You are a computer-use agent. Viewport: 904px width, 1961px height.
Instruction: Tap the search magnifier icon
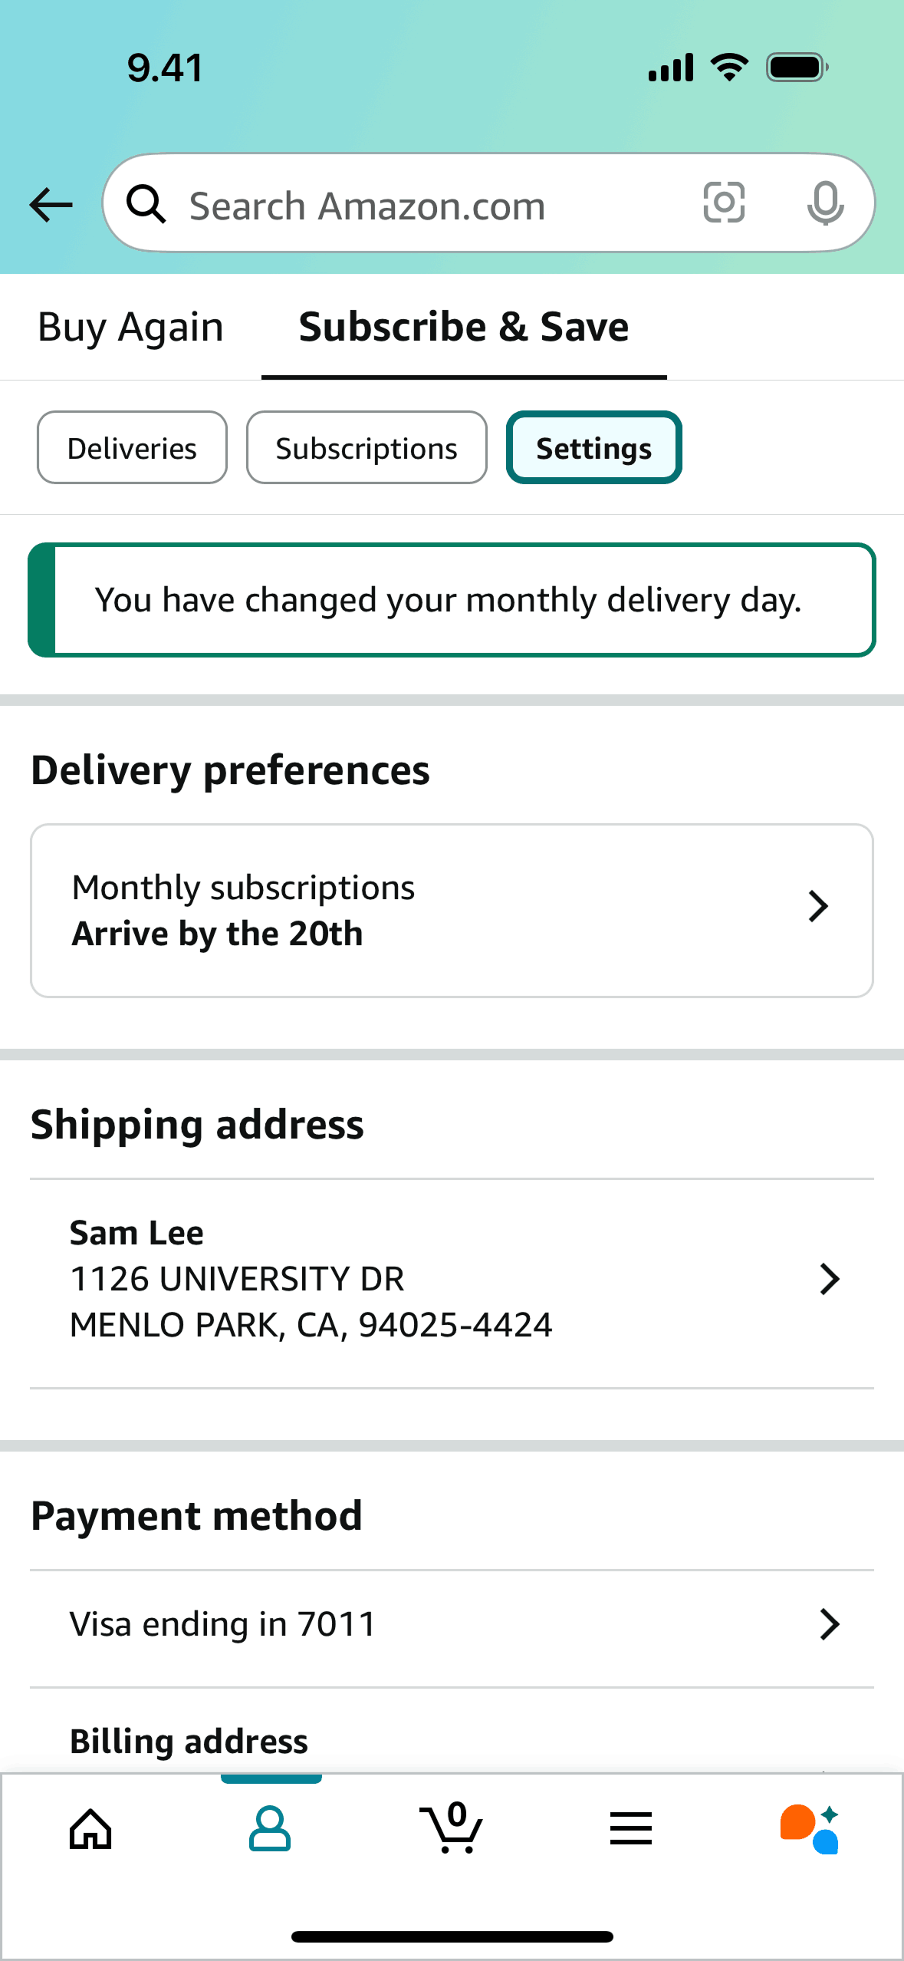tap(146, 205)
